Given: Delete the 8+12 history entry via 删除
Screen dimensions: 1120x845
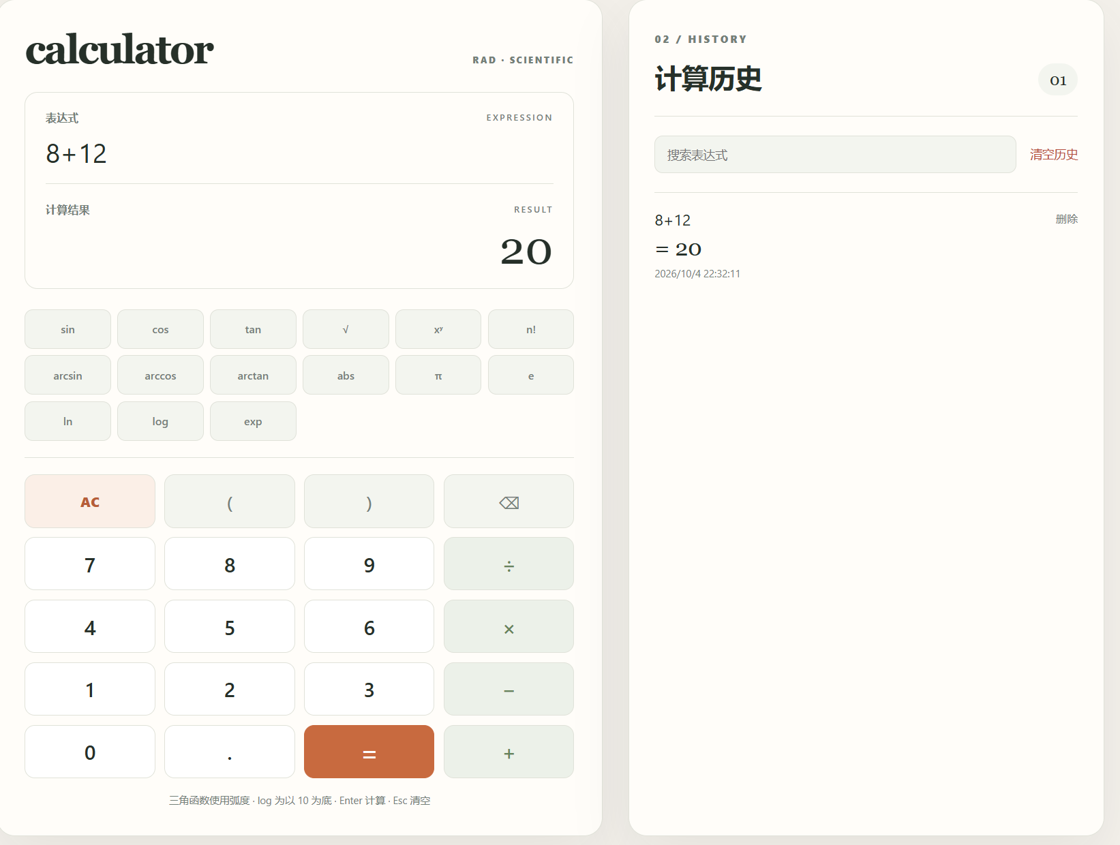Looking at the screenshot, I should 1067,219.
